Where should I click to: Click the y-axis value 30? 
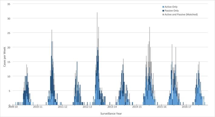pyautogui.click(x=9, y=18)
